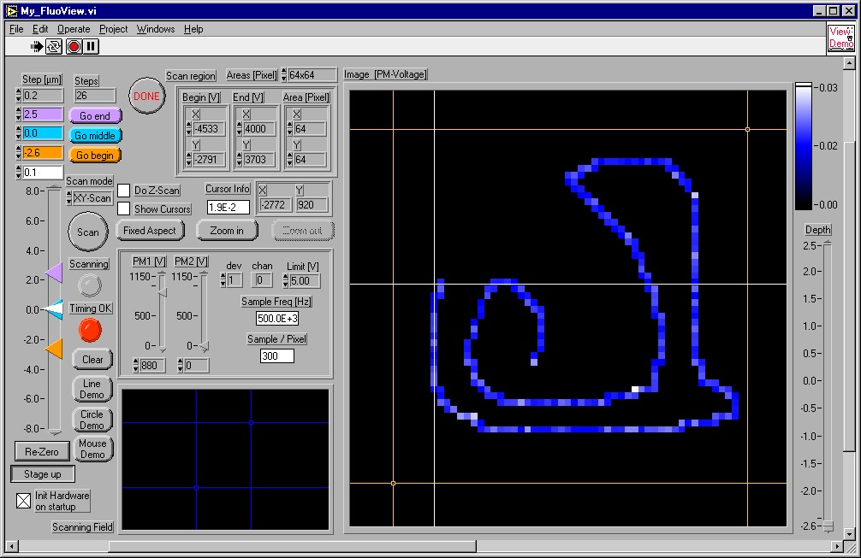Click the Sample / Pixel input field
Screen dimensions: 861x558
276,355
